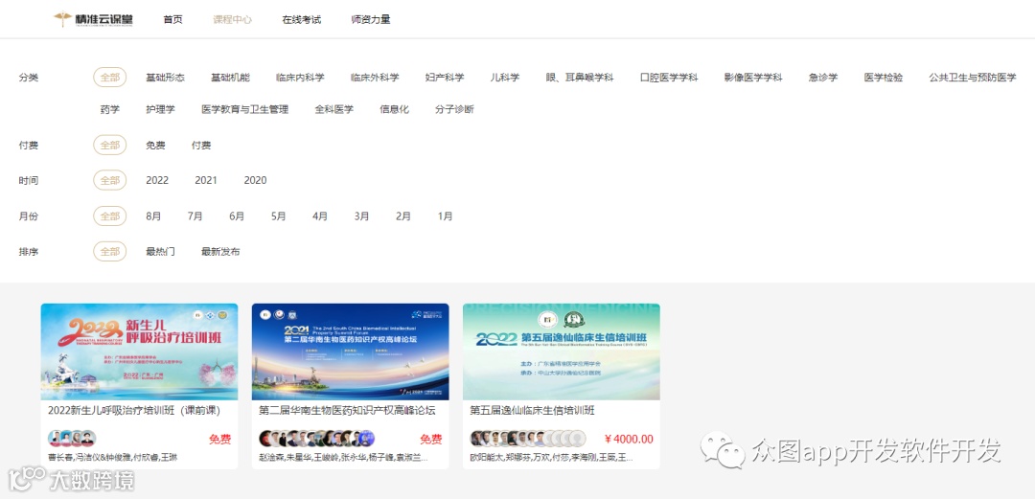Filter by 临床外科学 category
The width and height of the screenshot is (1035, 499).
pos(375,78)
